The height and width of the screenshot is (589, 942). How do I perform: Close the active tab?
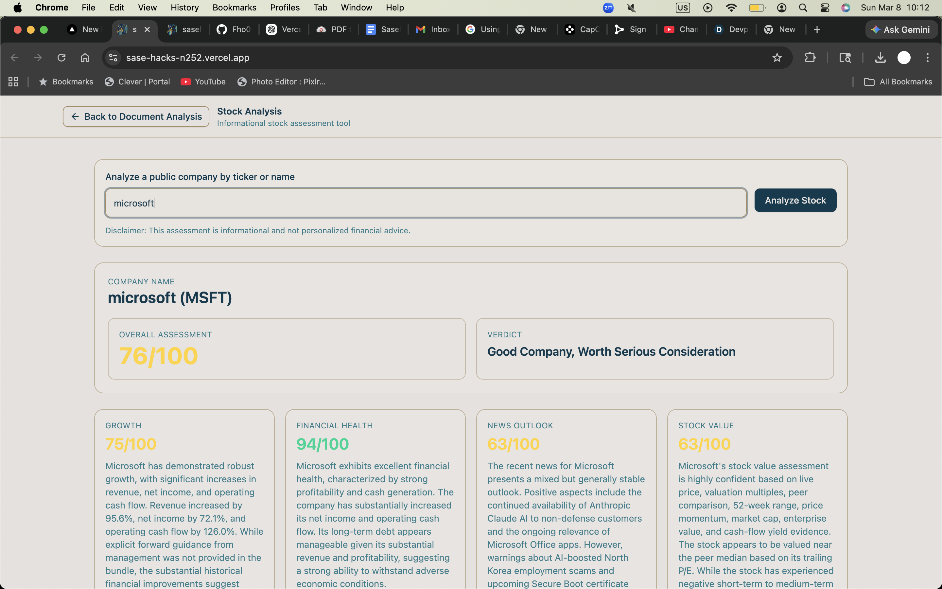coord(147,29)
